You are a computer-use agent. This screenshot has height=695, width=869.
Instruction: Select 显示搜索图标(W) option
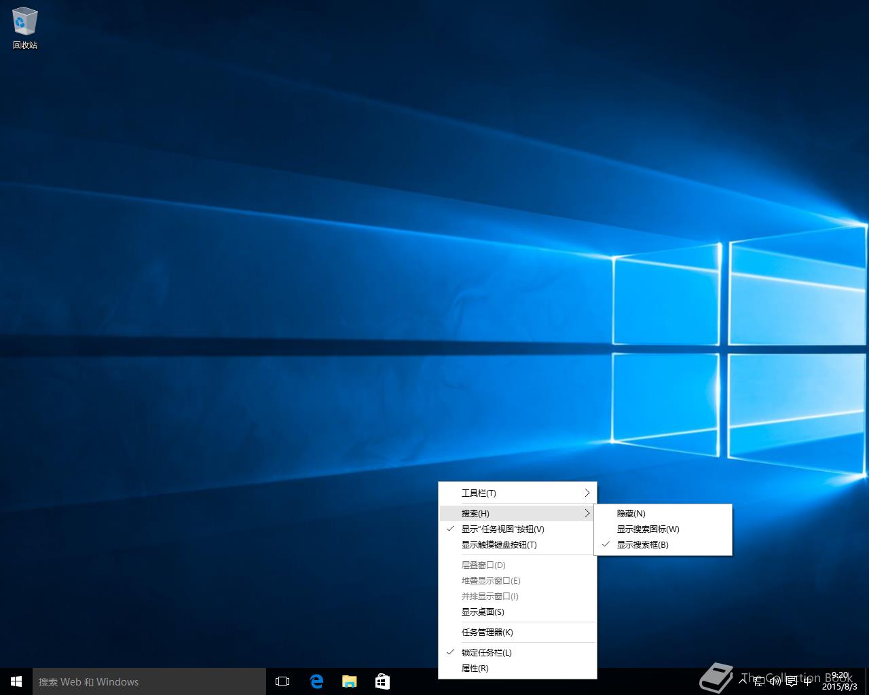point(663,529)
